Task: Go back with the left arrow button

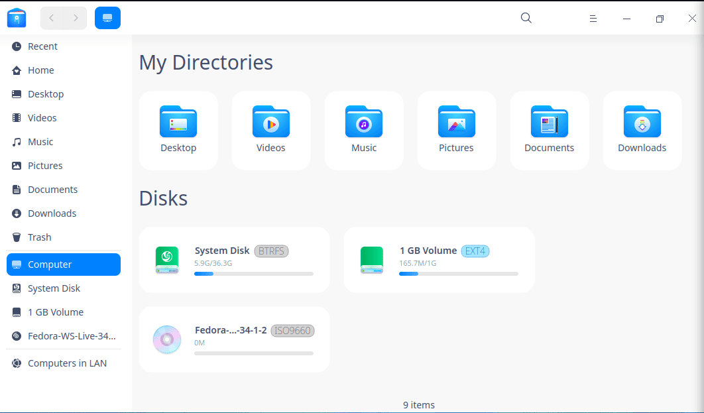Action: tap(52, 18)
